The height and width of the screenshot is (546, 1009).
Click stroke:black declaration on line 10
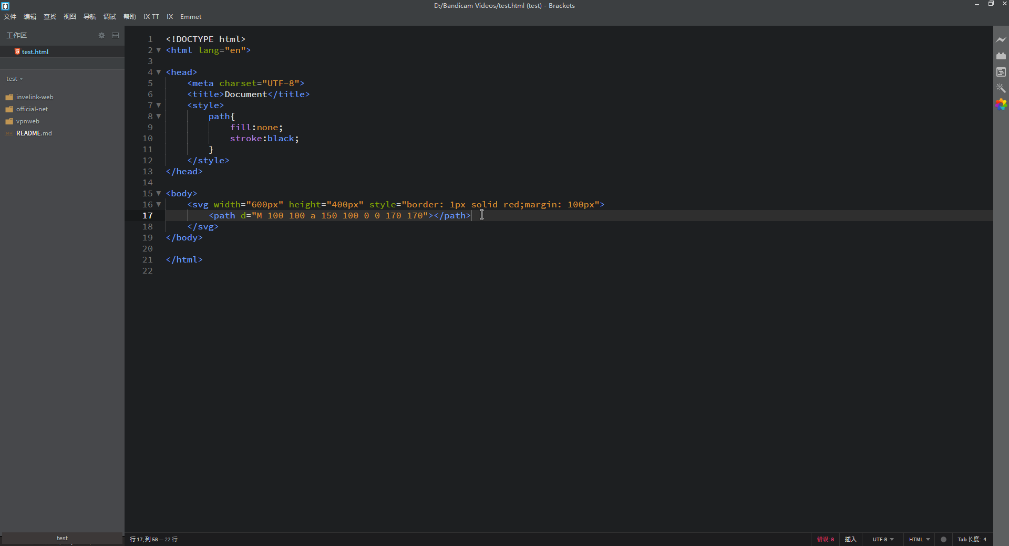264,138
